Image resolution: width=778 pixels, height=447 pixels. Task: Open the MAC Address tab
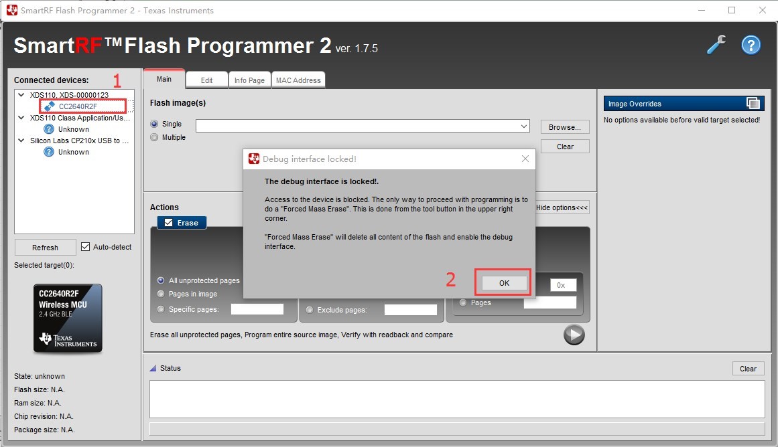point(298,80)
